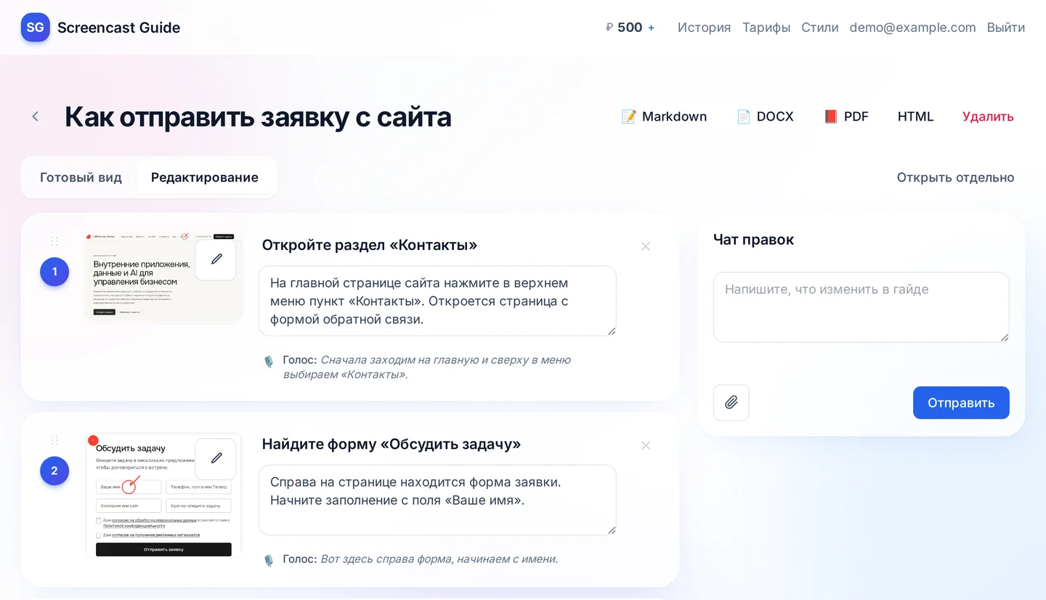Remove step «Откройте раздел «Контакты»»
The height and width of the screenshot is (600, 1046).
pos(646,246)
